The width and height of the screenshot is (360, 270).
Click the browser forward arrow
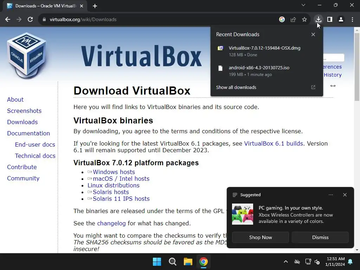19,20
